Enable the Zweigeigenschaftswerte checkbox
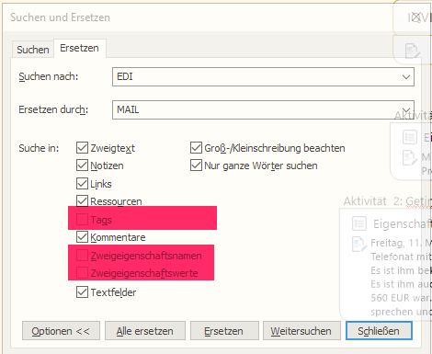Image resolution: width=432 pixels, height=354 pixels. click(x=82, y=273)
